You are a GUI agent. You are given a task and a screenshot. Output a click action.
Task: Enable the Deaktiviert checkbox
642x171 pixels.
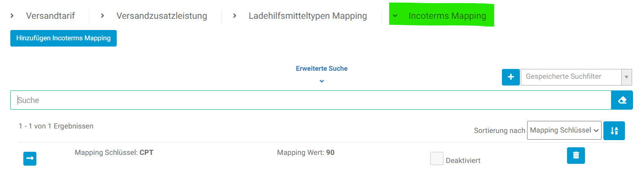(437, 158)
